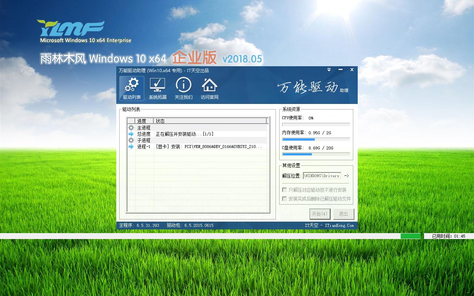Click the gear icon beside 子进程 row
The width and height of the screenshot is (474, 296).
click(x=131, y=140)
